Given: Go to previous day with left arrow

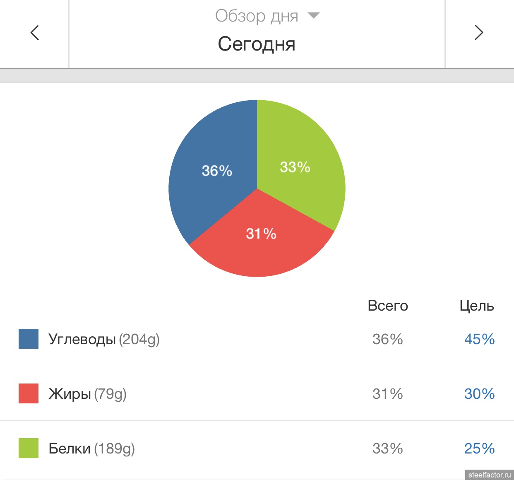Looking at the screenshot, I should (35, 33).
